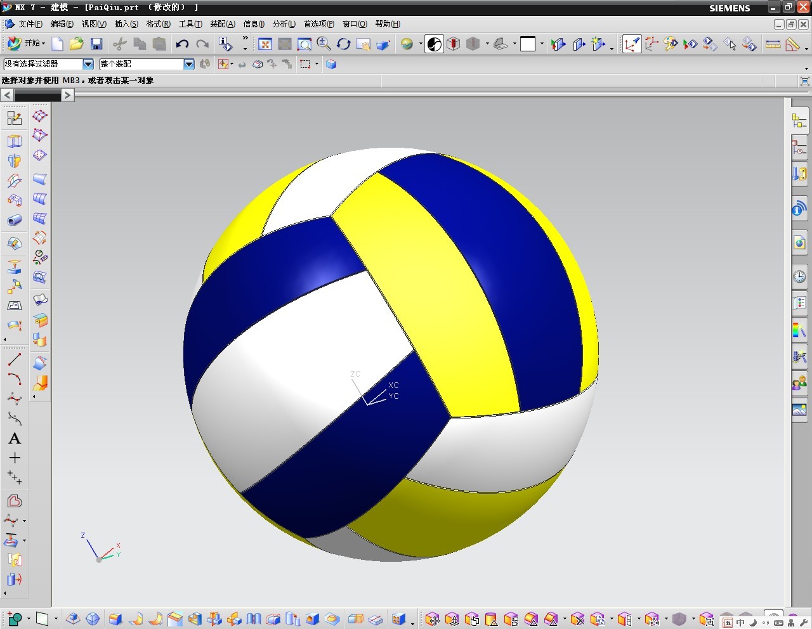Image resolution: width=812 pixels, height=629 pixels.
Task: Open the 装配(A) Assemblies menu
Action: (x=223, y=24)
